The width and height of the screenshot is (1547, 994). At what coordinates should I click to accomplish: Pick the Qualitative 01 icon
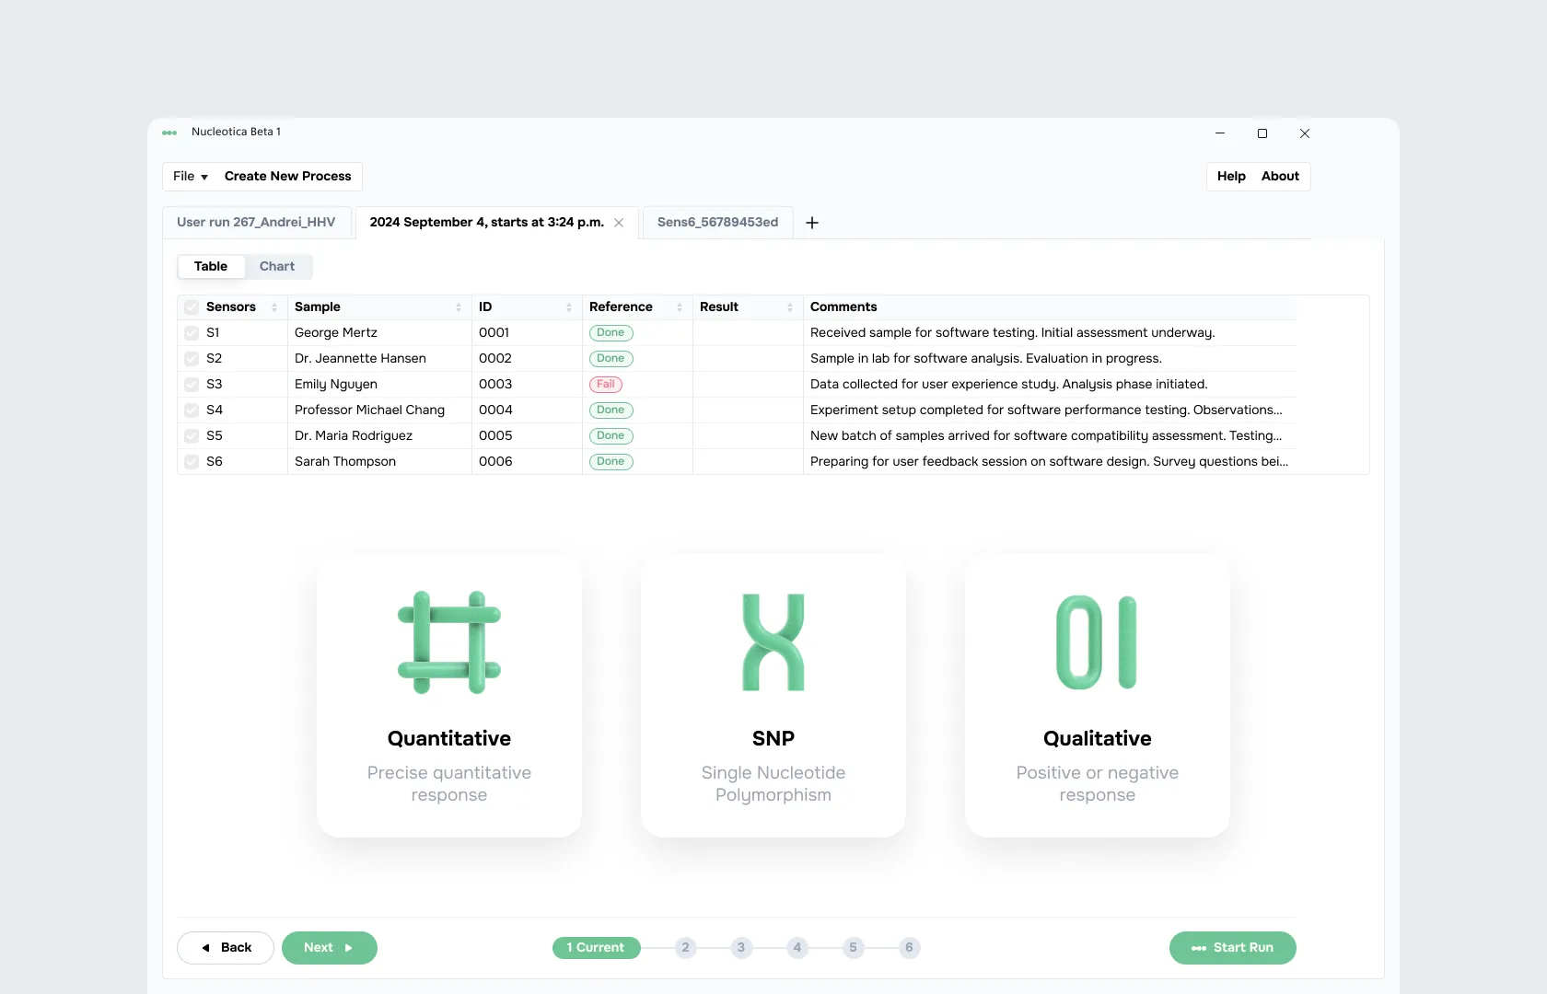point(1097,642)
